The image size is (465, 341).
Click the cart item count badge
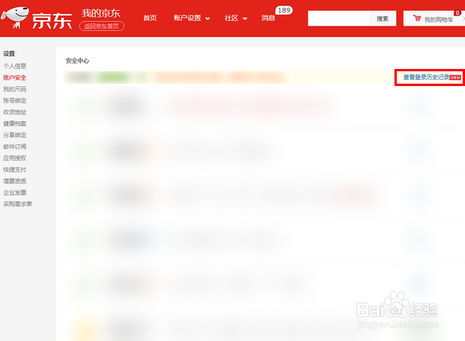click(457, 12)
